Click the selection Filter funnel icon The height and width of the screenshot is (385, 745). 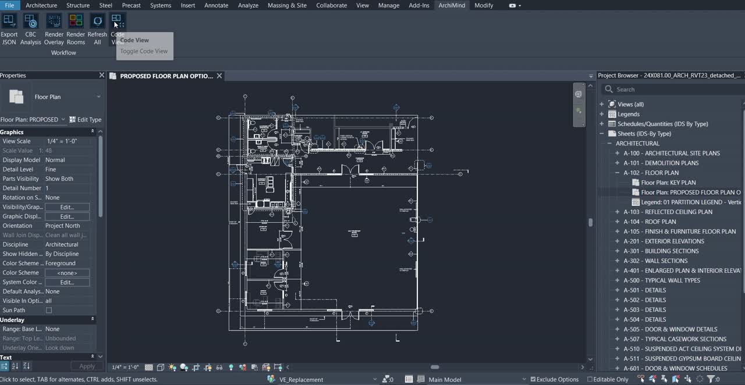pyautogui.click(x=712, y=379)
